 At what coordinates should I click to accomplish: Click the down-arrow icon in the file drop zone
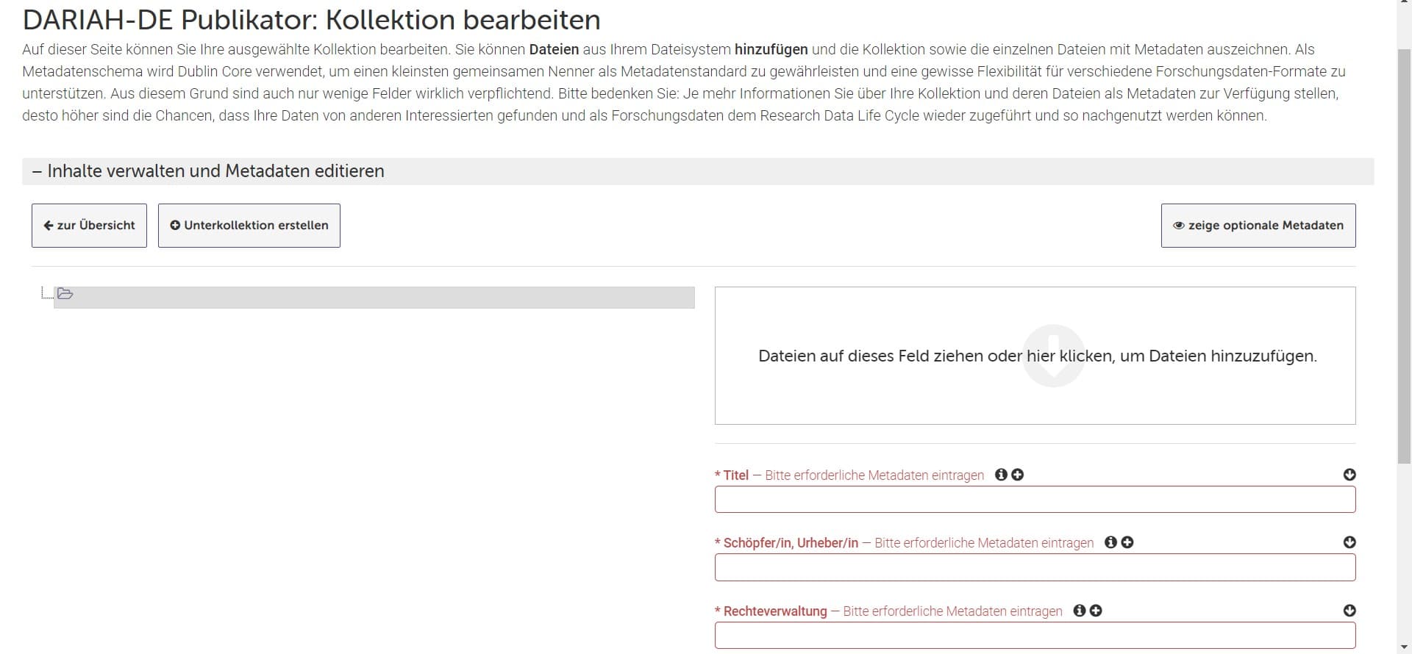pyautogui.click(x=1053, y=356)
